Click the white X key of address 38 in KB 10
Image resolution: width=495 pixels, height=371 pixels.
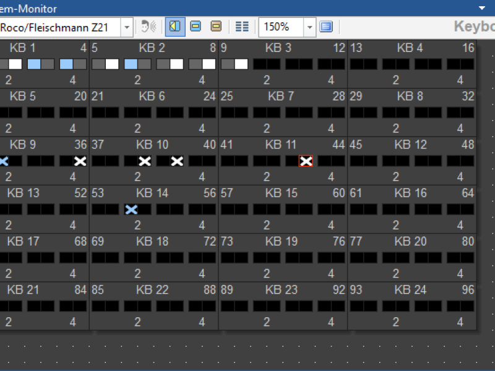(145, 161)
